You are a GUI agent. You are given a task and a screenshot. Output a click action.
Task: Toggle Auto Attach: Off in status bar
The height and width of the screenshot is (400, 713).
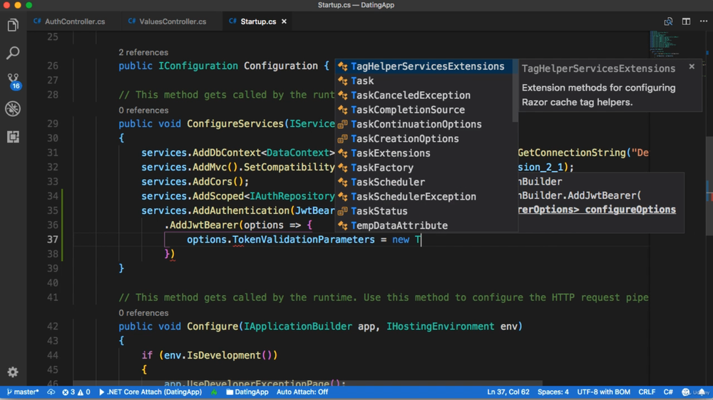302,392
